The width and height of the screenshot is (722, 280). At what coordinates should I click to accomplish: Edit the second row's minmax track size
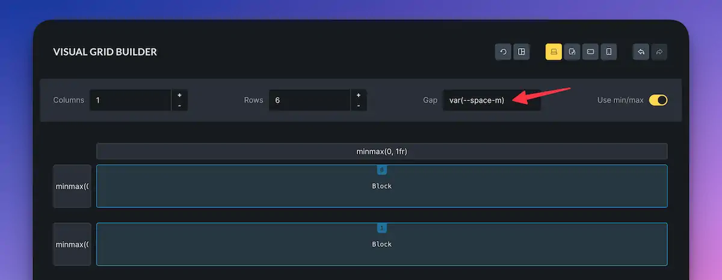[72, 245]
